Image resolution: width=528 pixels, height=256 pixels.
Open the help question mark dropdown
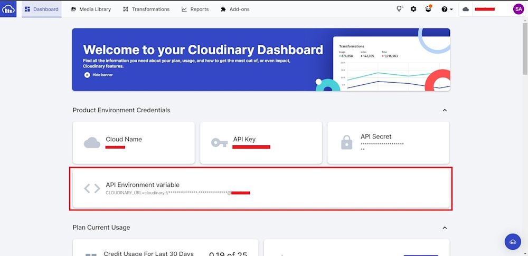click(447, 9)
